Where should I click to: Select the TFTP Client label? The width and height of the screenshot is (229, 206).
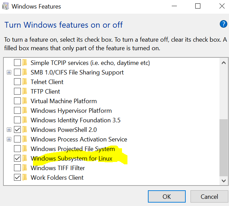tap(45, 92)
